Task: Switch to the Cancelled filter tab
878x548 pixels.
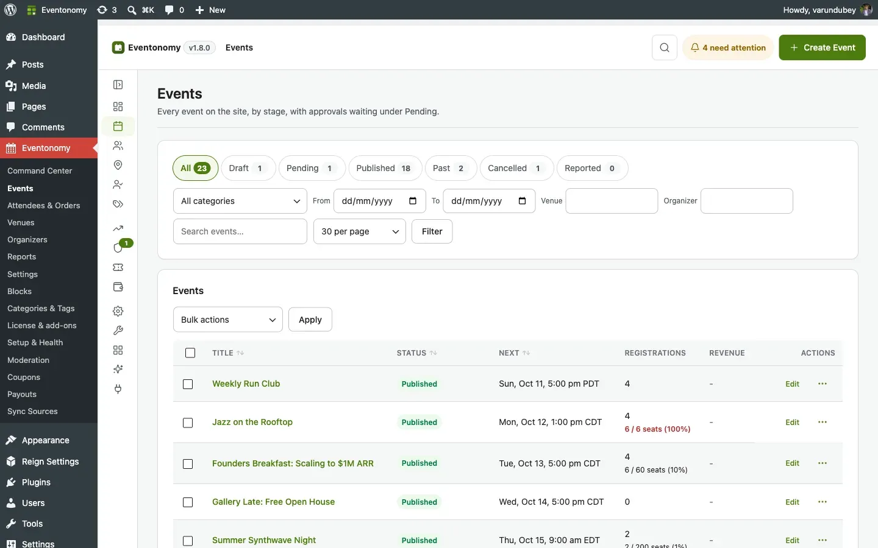Action: tap(517, 168)
